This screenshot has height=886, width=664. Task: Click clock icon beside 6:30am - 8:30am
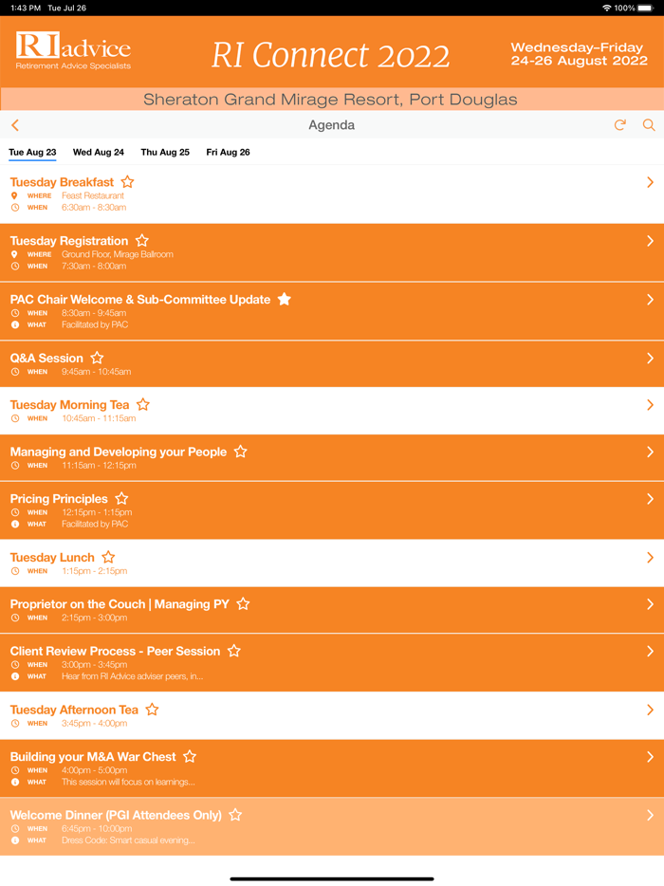tap(15, 208)
